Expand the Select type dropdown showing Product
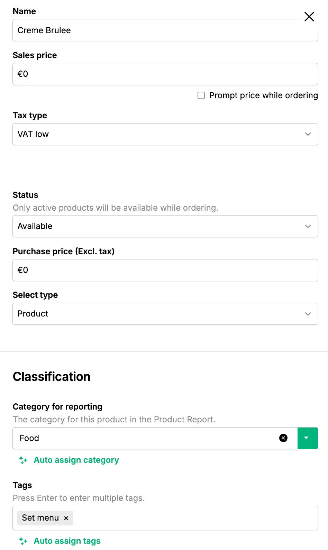The height and width of the screenshot is (550, 328). click(x=165, y=314)
